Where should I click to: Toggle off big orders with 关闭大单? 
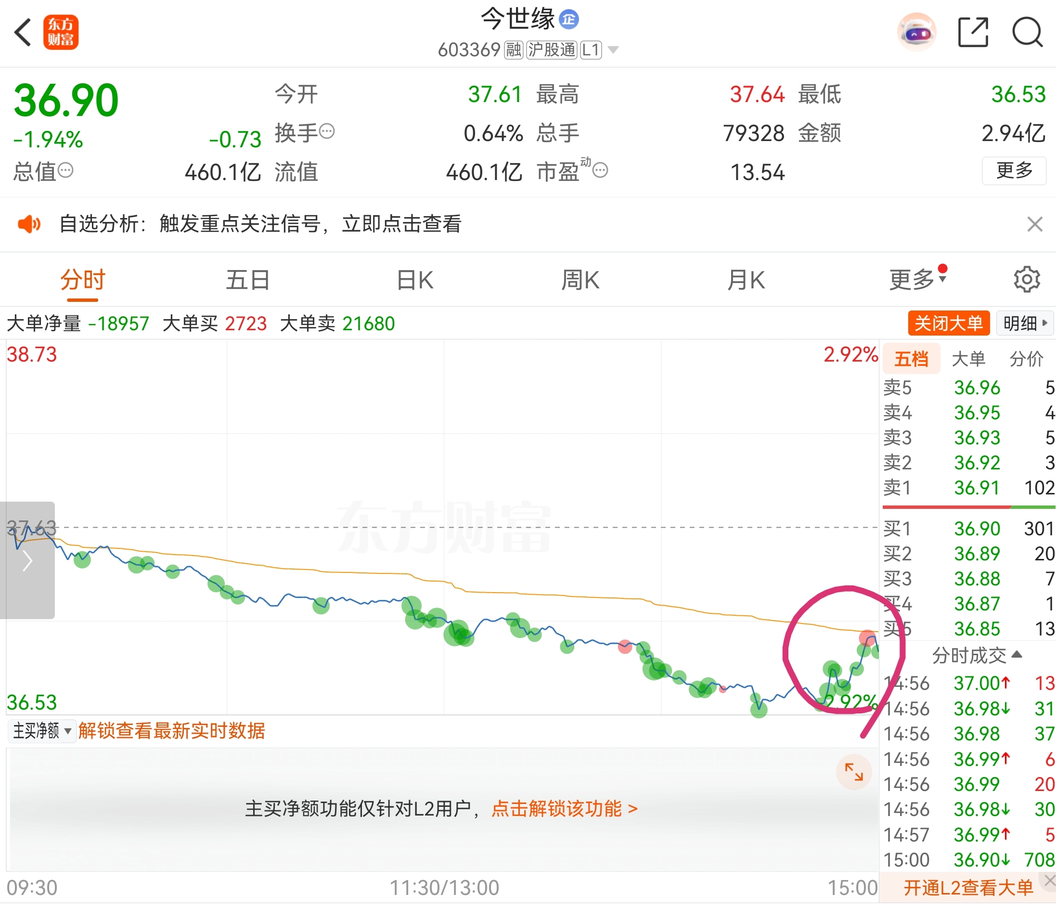tap(948, 323)
